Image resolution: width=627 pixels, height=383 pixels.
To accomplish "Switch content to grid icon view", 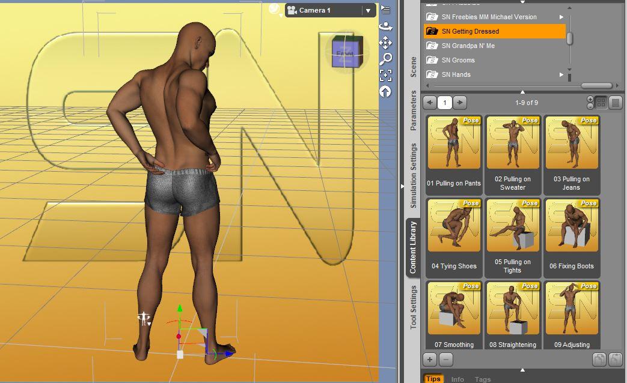I will pyautogui.click(x=601, y=103).
